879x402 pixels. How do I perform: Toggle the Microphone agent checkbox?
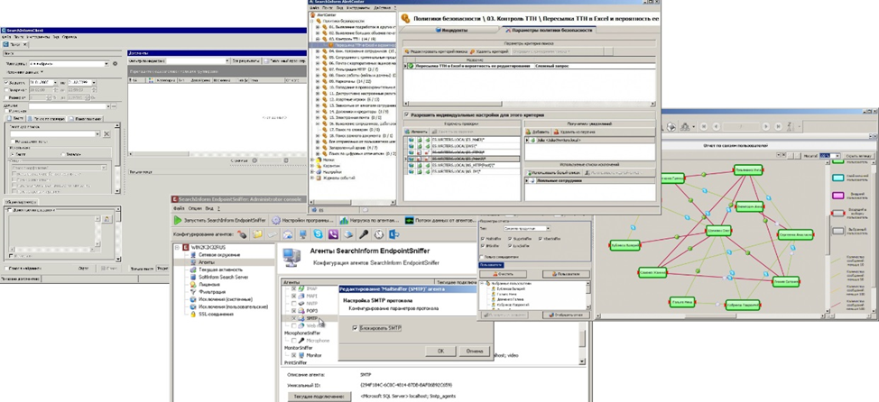coord(293,341)
